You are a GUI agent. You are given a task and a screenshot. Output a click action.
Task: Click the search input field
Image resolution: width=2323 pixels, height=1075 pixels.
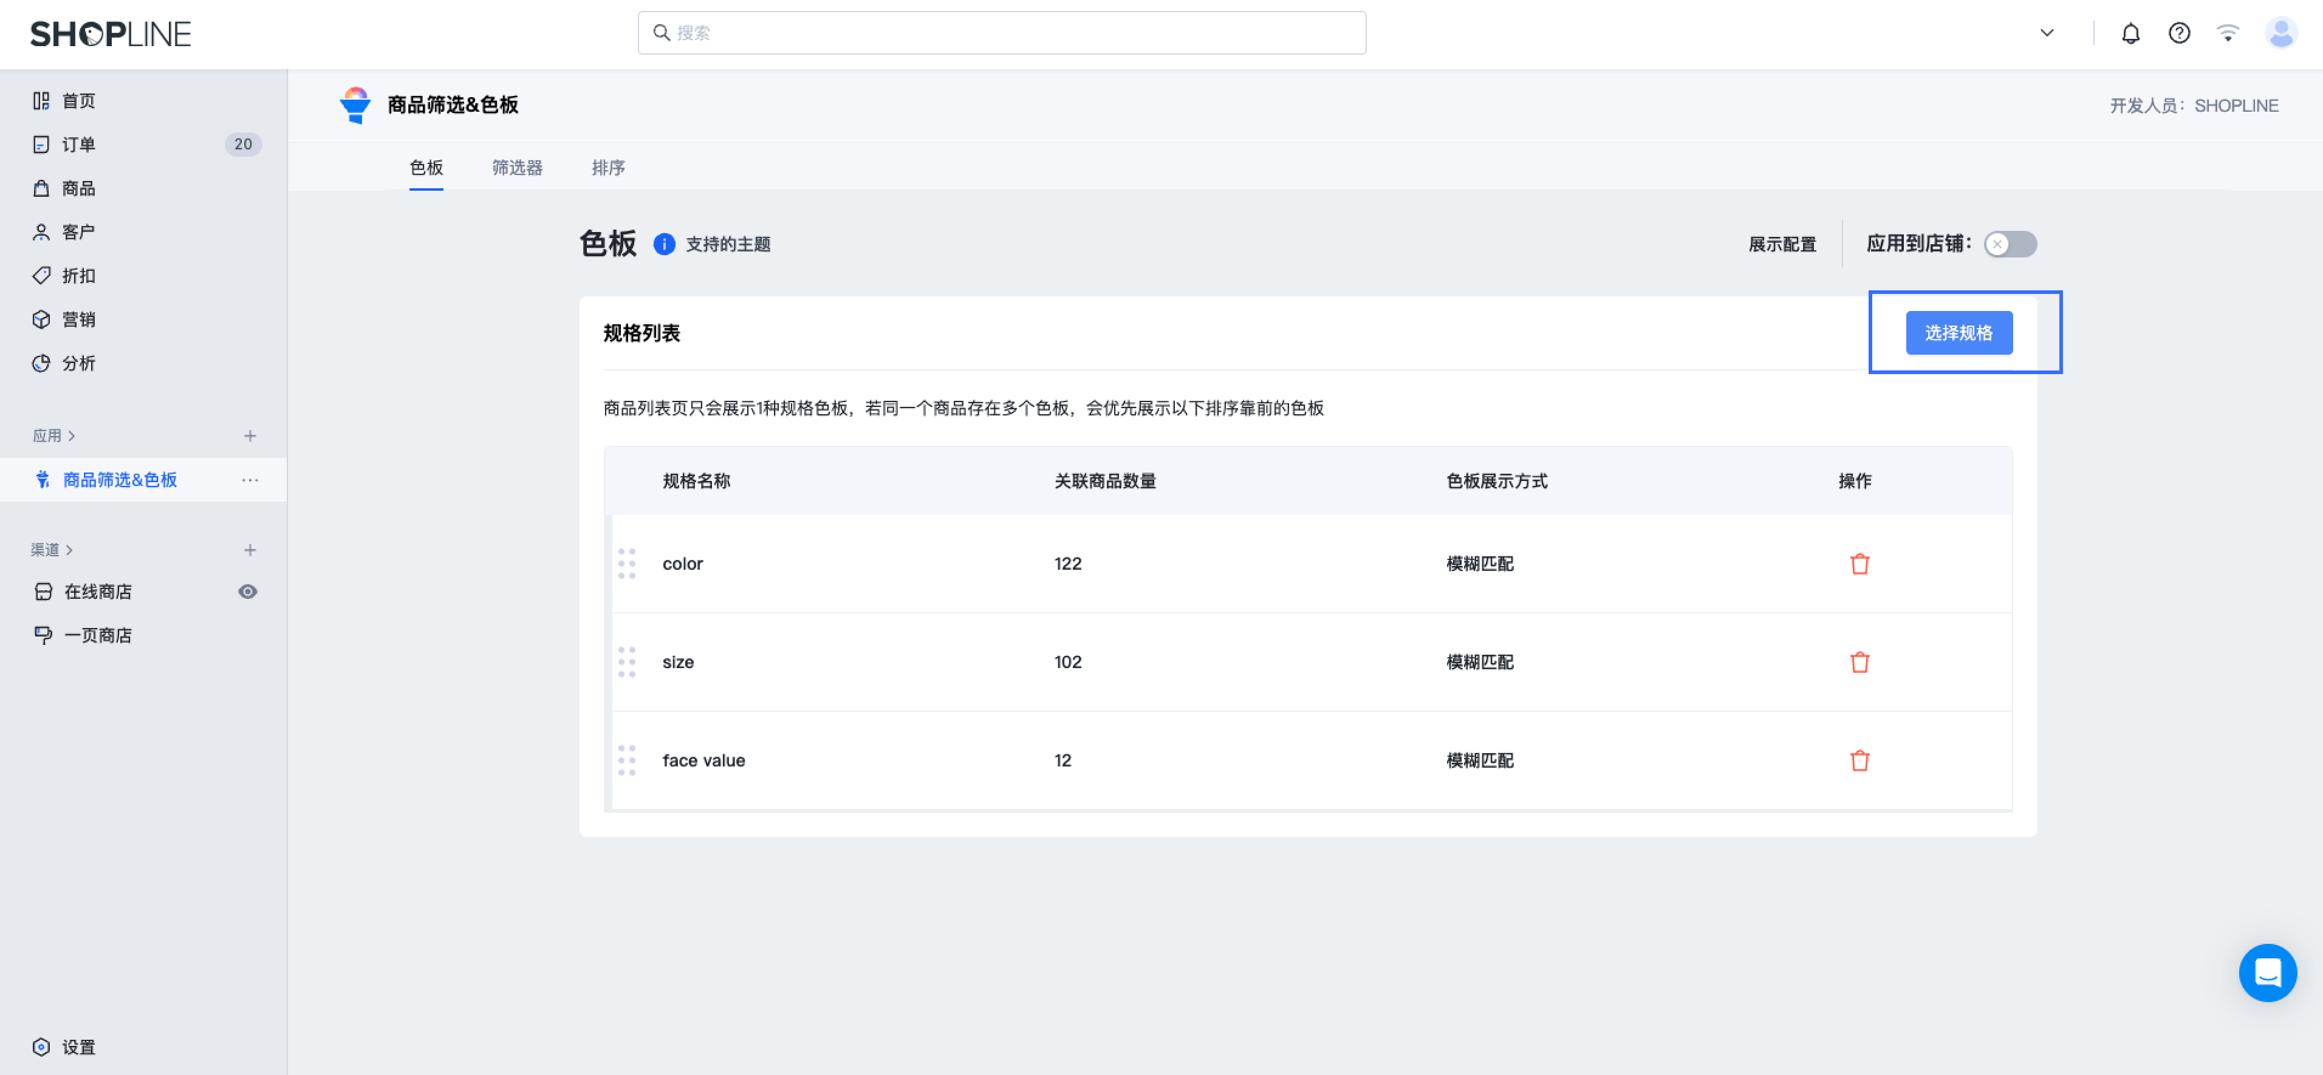coord(1001,32)
